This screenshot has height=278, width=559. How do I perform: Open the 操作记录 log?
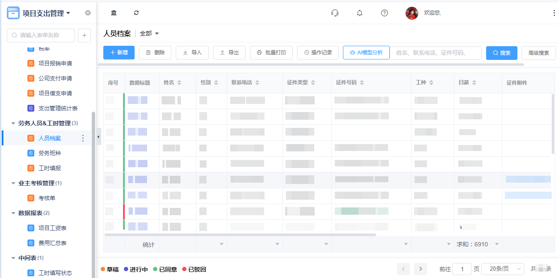(x=318, y=53)
